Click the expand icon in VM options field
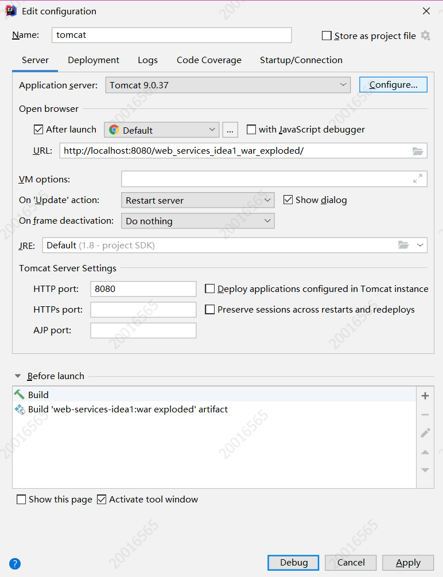 coord(418,179)
